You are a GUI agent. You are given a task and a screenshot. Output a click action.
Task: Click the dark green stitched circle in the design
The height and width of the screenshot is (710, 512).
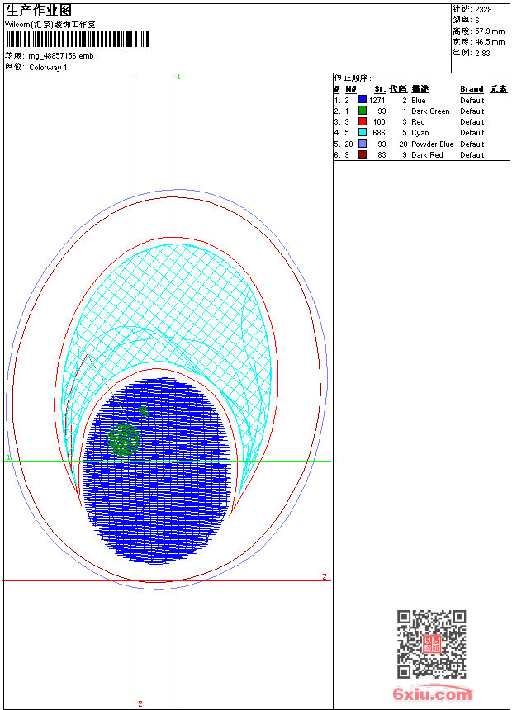pos(125,440)
